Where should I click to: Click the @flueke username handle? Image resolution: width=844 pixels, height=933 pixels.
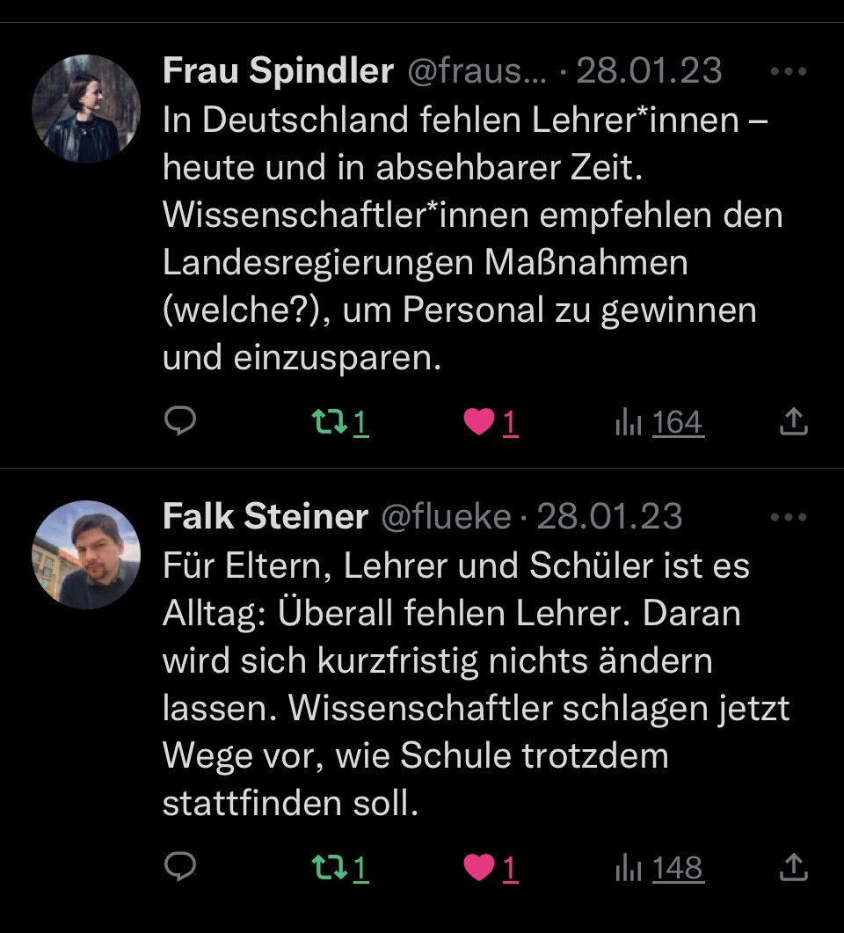click(x=446, y=517)
